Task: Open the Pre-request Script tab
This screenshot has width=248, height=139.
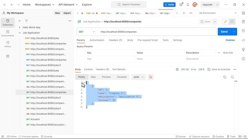Action: click(148, 40)
